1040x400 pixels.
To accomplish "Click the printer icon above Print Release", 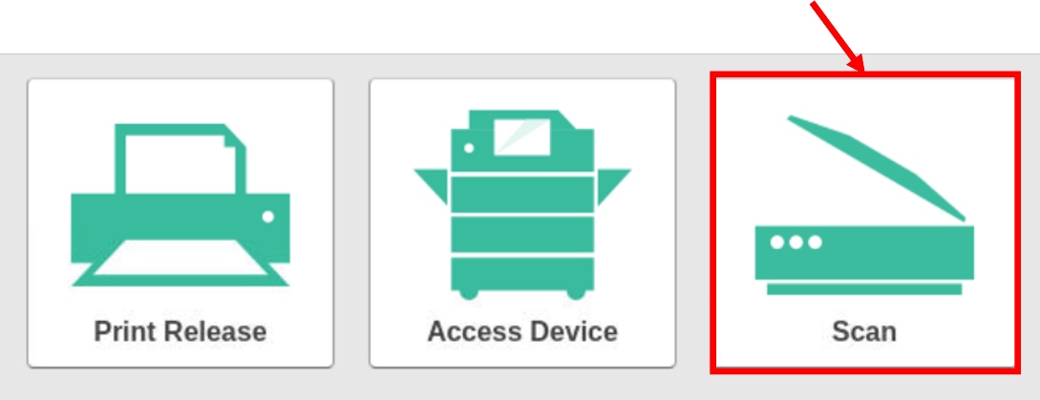I will click(x=180, y=205).
